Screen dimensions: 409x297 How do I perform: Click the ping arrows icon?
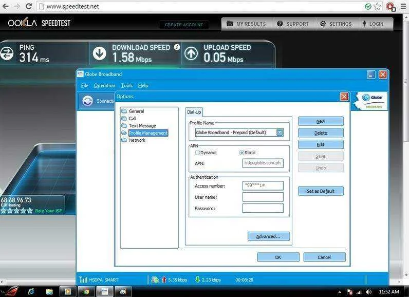[x=7, y=53]
